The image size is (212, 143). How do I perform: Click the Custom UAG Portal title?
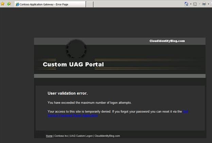pyautogui.click(x=73, y=64)
